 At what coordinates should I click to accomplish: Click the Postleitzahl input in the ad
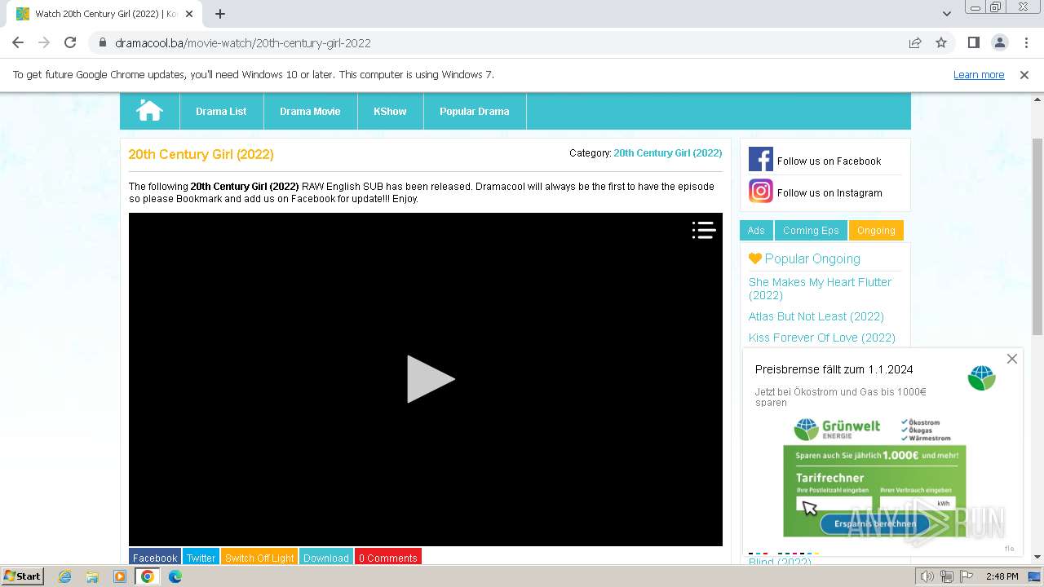(834, 503)
